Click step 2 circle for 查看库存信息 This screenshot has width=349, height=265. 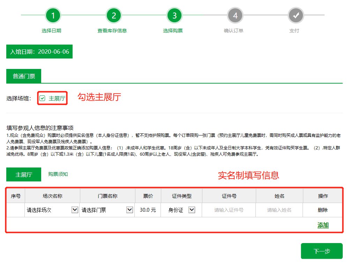coord(114,15)
